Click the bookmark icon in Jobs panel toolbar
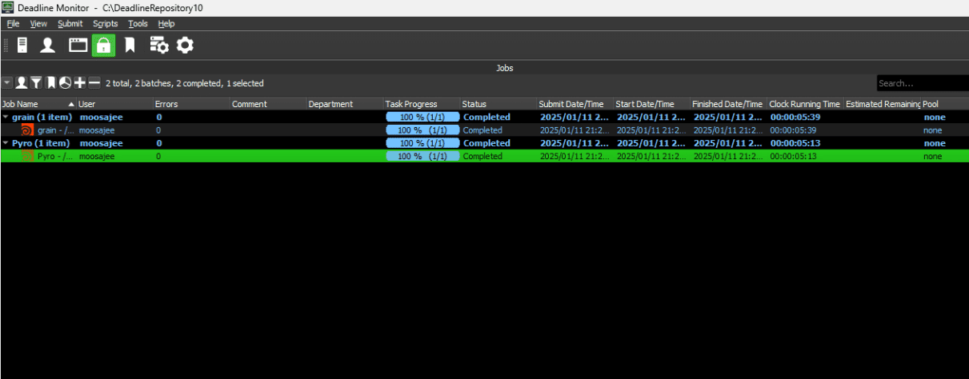Viewport: 969px width, 379px height. point(50,83)
